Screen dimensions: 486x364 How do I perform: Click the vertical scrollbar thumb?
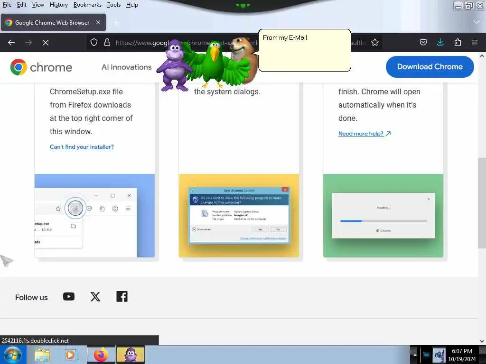482,203
